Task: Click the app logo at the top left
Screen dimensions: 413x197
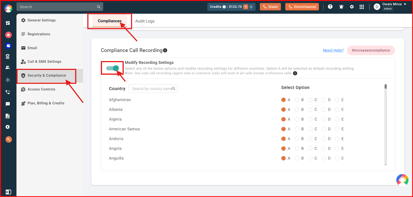Action: tap(8, 8)
